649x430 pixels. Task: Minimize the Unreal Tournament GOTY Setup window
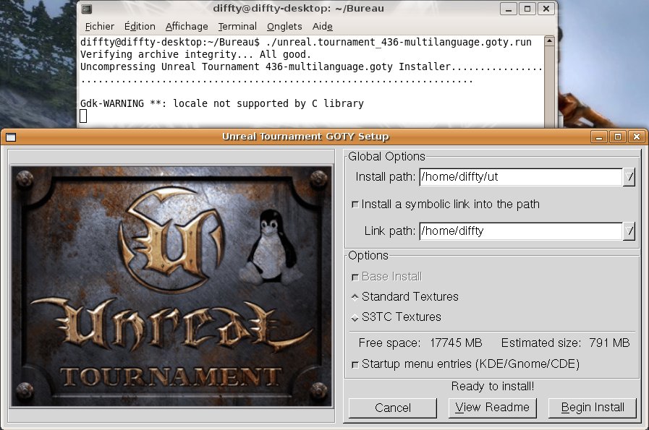(x=599, y=137)
